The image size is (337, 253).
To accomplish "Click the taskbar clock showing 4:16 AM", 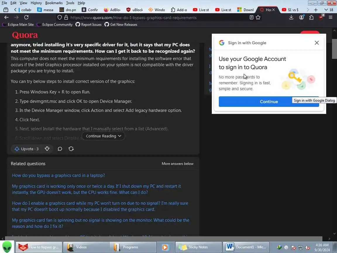I will (322, 247).
